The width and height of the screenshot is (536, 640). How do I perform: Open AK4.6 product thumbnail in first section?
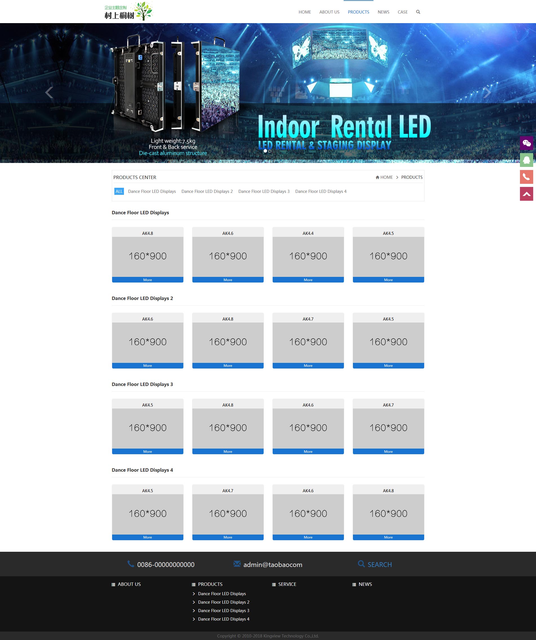[228, 257]
